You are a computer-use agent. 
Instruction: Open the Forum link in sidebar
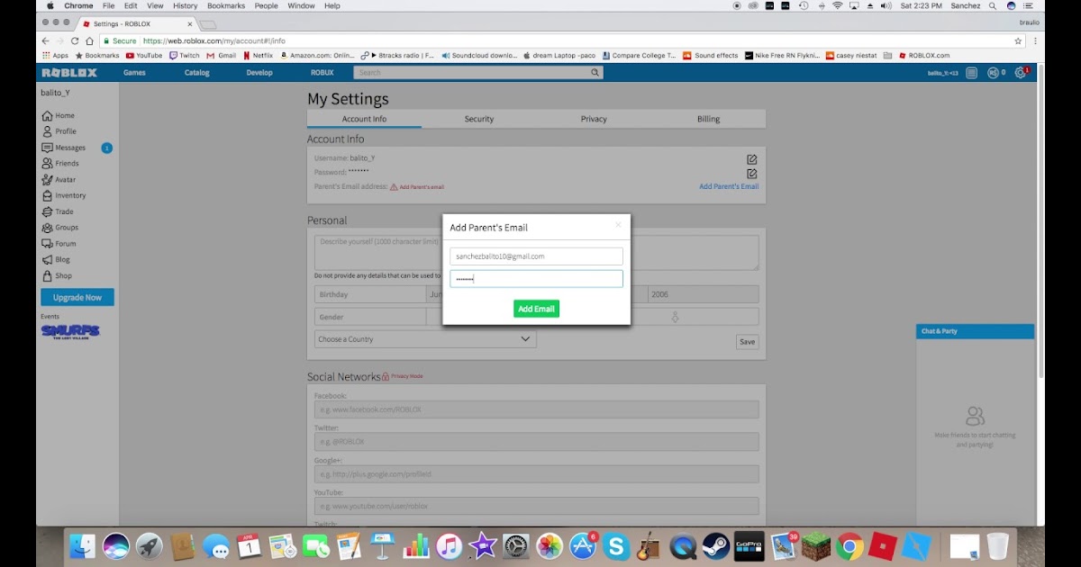coord(59,244)
